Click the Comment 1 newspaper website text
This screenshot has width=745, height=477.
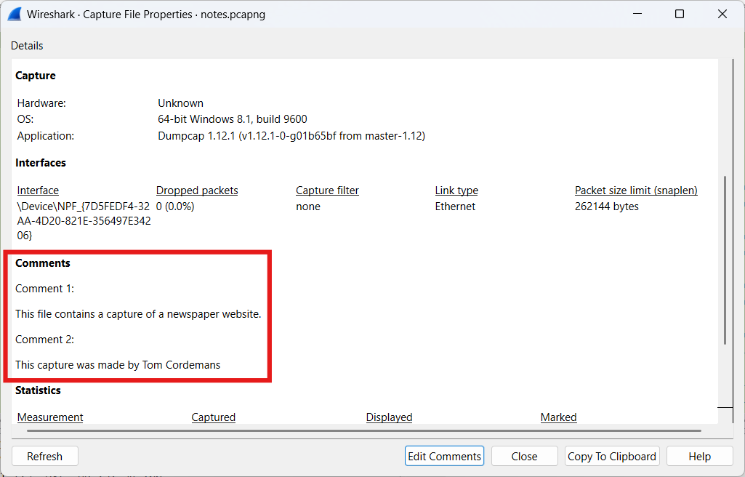click(138, 314)
